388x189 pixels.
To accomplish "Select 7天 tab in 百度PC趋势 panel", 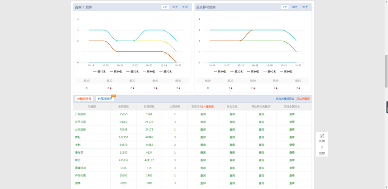I will pos(165,7).
